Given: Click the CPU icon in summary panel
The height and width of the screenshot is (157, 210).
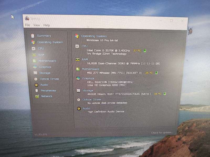Looking at the screenshot, I should [x=77, y=46].
